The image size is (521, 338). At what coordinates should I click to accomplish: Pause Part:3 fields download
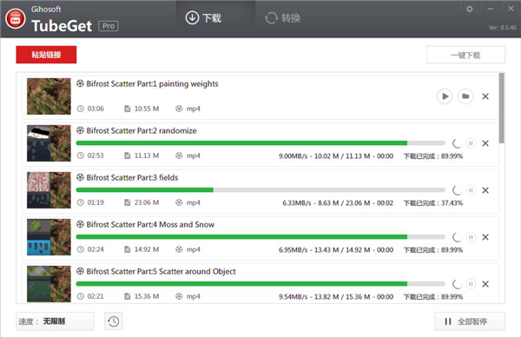[471, 190]
